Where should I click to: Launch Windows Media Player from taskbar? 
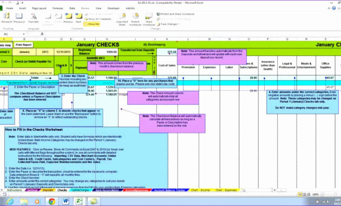[x=37, y=202]
